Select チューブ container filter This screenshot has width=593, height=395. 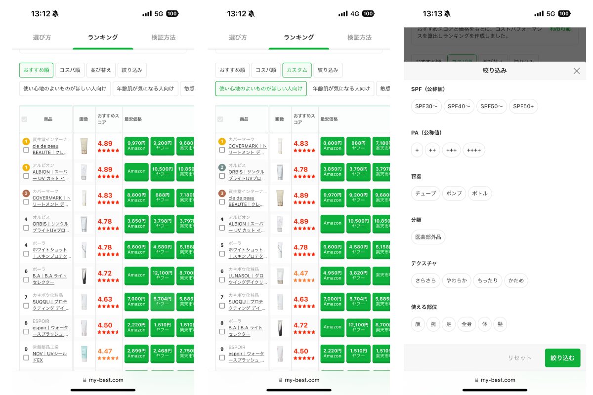point(425,194)
